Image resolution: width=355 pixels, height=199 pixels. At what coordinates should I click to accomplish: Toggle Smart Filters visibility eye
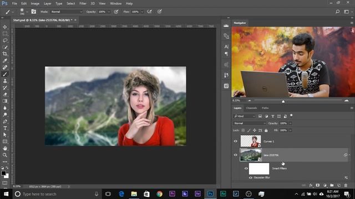pyautogui.click(x=246, y=168)
